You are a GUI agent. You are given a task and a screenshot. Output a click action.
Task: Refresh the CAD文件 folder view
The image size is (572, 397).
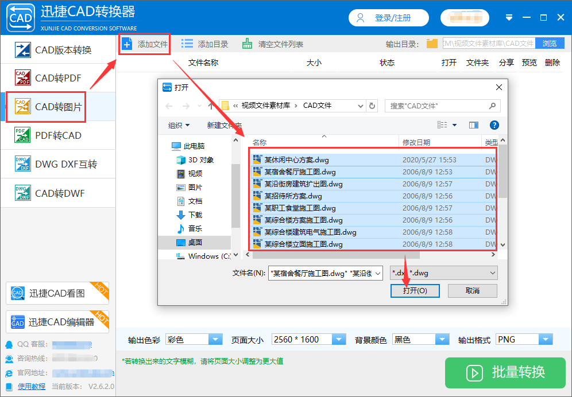point(372,106)
